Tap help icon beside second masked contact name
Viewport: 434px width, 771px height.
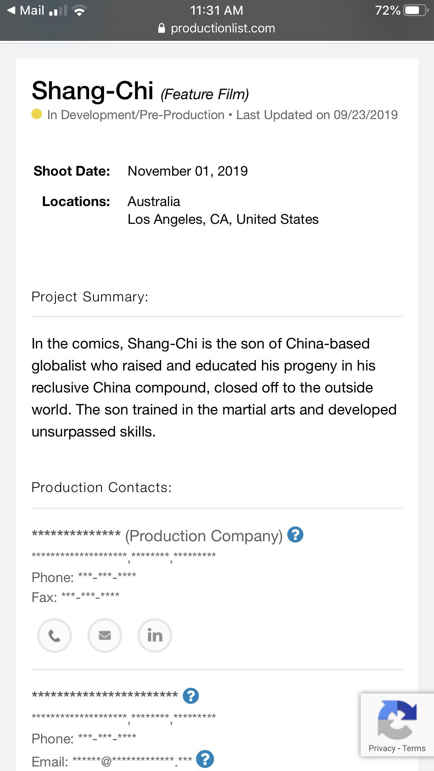[191, 696]
